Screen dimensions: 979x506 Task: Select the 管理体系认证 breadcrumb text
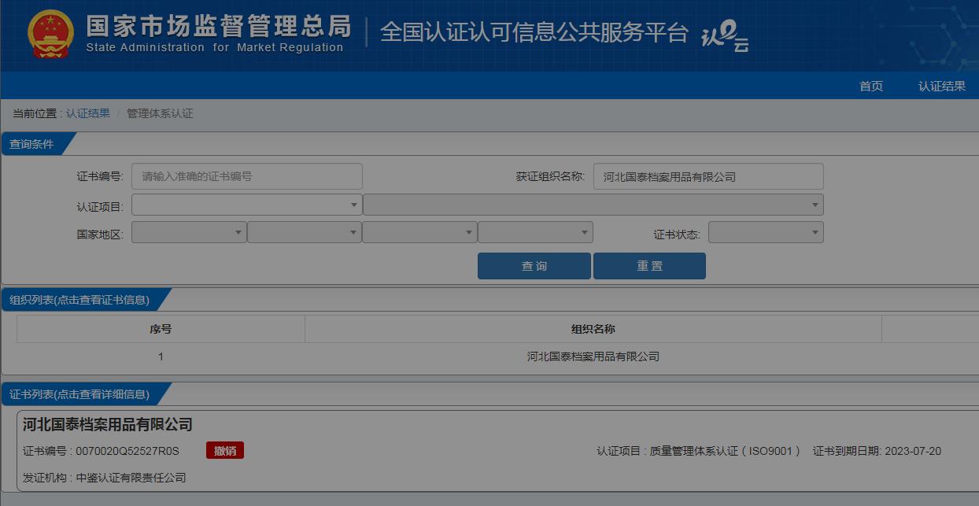pyautogui.click(x=160, y=113)
